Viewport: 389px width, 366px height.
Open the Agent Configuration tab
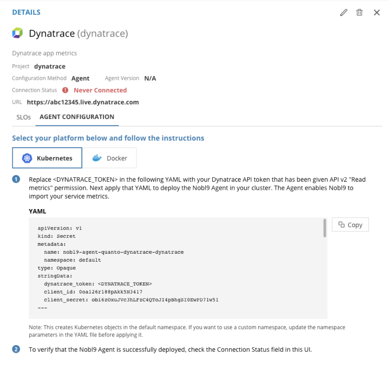coord(77,117)
